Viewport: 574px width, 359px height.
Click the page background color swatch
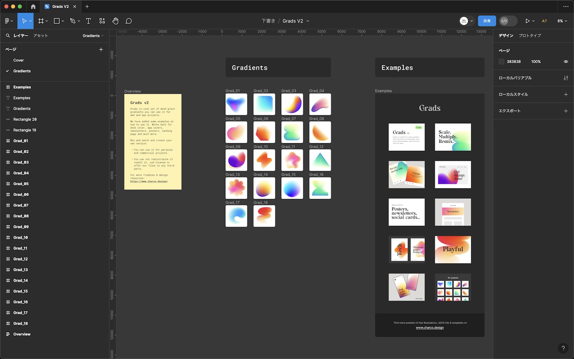(501, 62)
